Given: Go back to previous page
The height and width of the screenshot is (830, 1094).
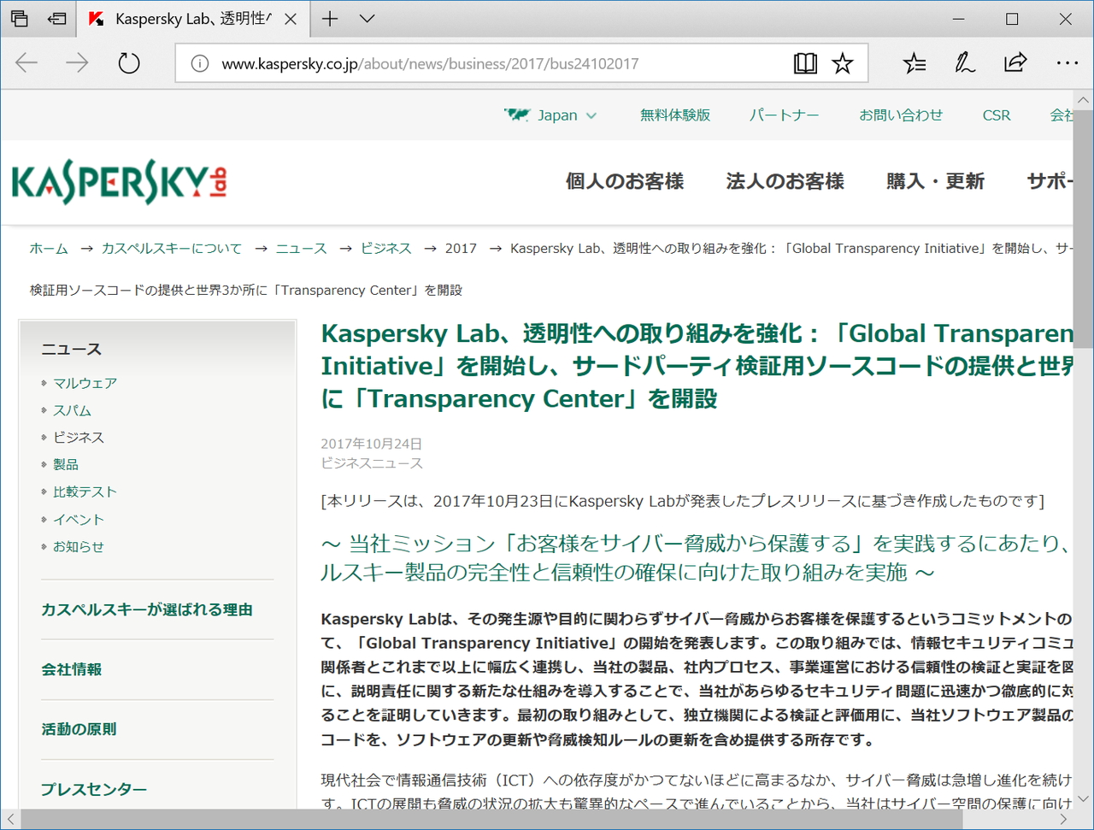Looking at the screenshot, I should (x=26, y=63).
